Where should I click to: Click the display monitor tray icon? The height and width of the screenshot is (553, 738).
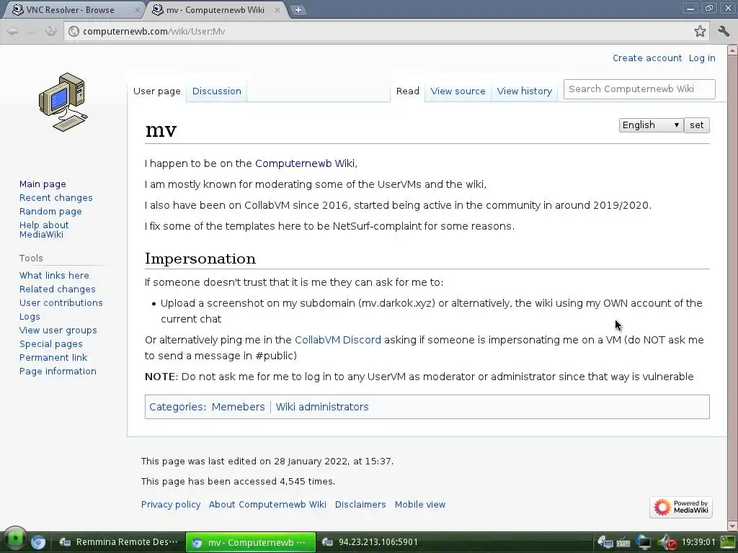[x=643, y=542]
